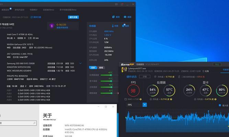This screenshot has height=137, width=229.
Task: Select the performance report tab at the GamePP window's right edge
Action: [x=226, y=70]
